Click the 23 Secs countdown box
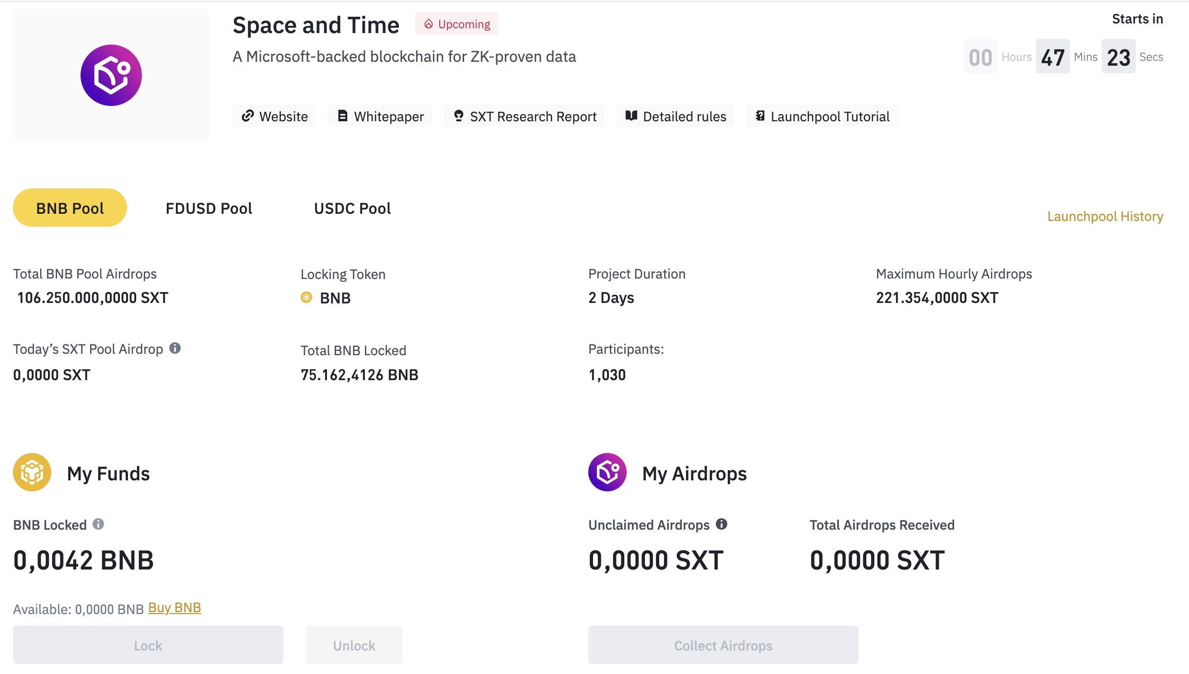Viewport: 1189px width, 674px height. (1119, 57)
